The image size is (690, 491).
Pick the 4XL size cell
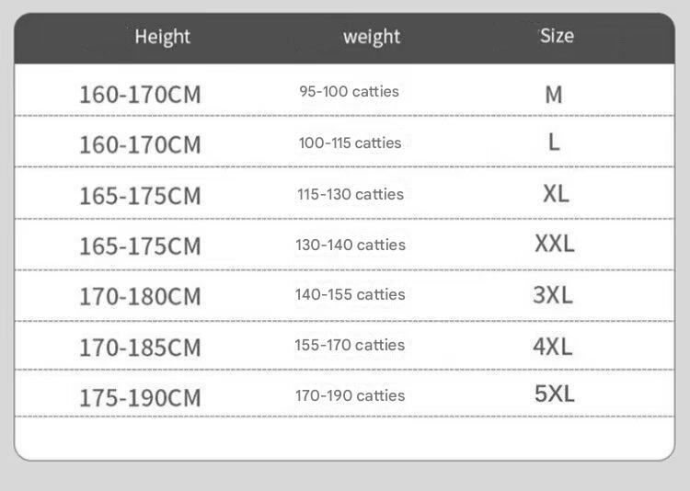(x=553, y=346)
